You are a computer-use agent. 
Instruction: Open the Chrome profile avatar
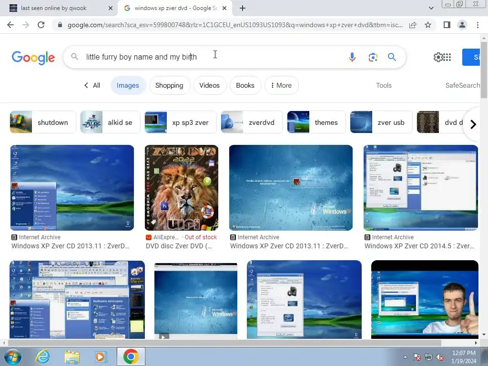[x=462, y=25]
